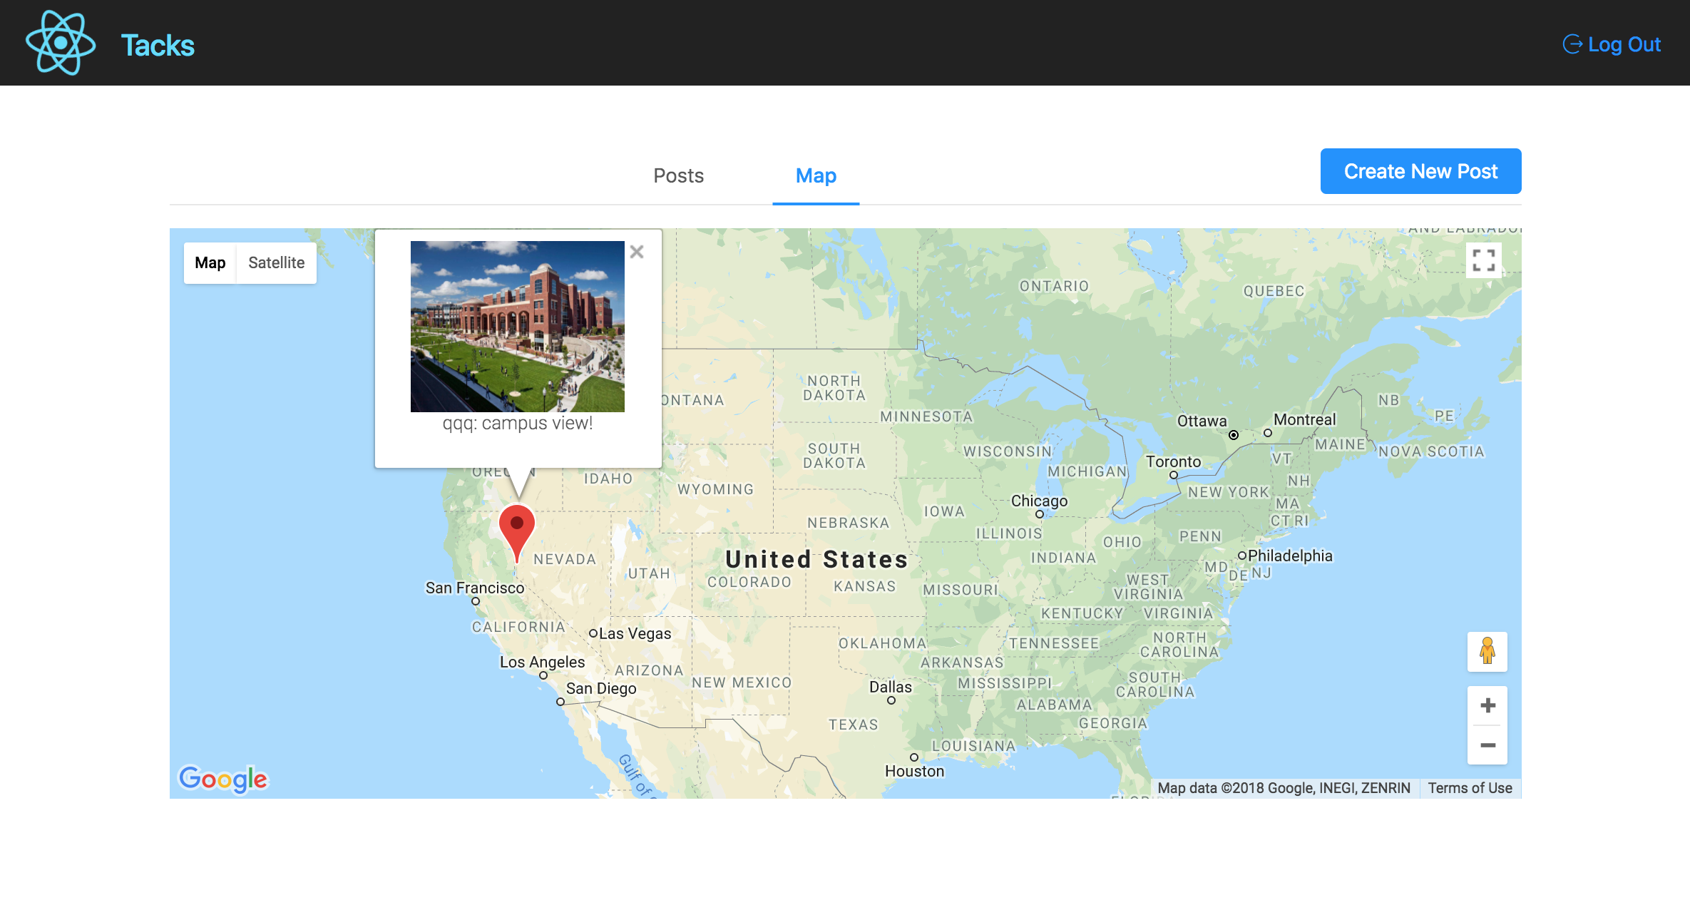Click the Las Vegas city label
The height and width of the screenshot is (910, 1690).
click(635, 633)
